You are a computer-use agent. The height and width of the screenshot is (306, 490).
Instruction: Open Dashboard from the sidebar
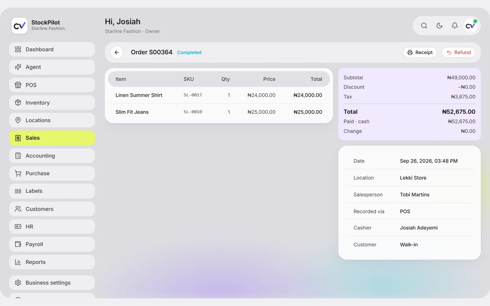[52, 49]
